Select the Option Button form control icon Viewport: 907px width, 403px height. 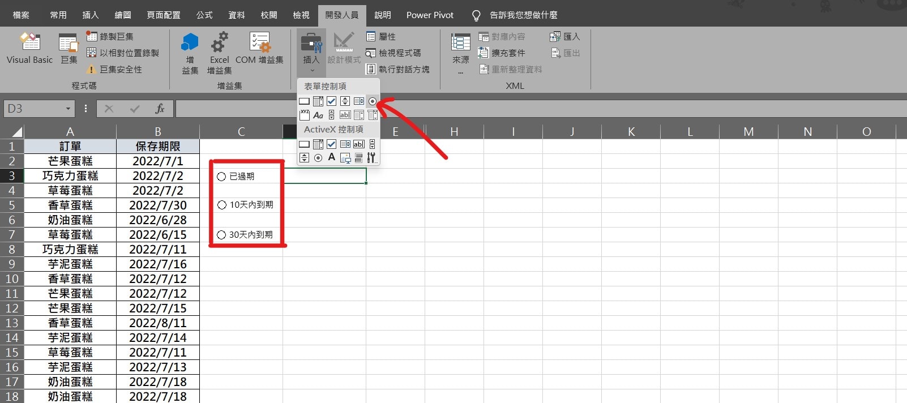372,101
